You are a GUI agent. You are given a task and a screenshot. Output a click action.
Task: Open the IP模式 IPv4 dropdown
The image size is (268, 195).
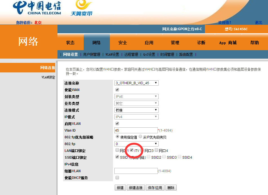136,117
